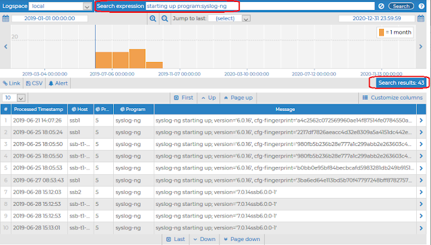Click the Search results: 43 label
Image resolution: width=431 pixels, height=245 pixels.
(x=401, y=83)
